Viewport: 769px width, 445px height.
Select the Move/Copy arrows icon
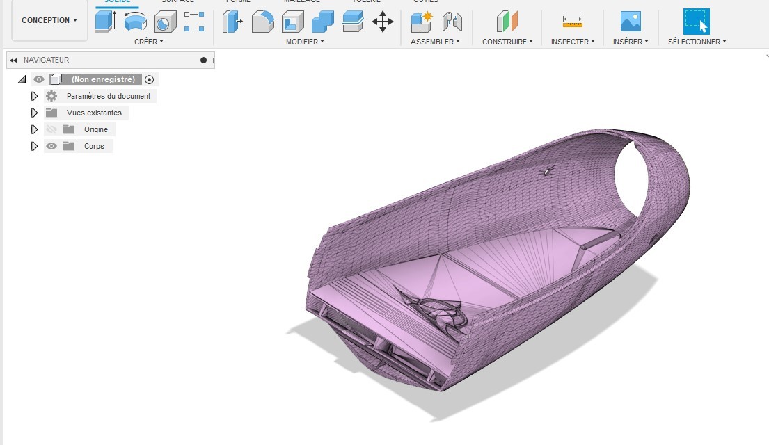tap(383, 22)
